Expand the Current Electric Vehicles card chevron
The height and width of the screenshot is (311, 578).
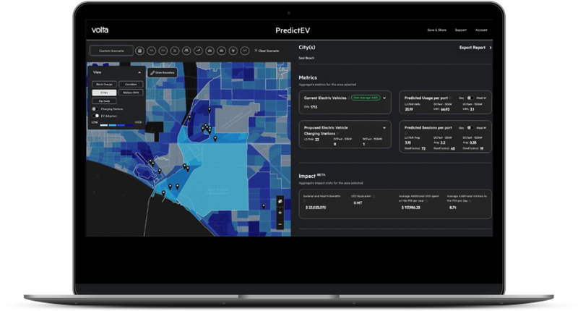tap(384, 97)
